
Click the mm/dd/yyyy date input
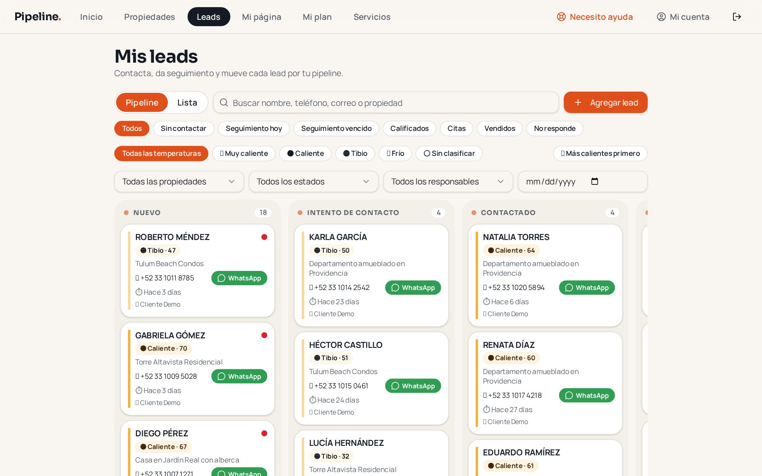pos(583,181)
